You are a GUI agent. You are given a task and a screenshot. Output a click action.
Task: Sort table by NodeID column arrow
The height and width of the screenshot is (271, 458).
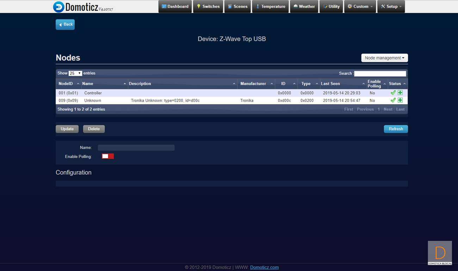78,84
